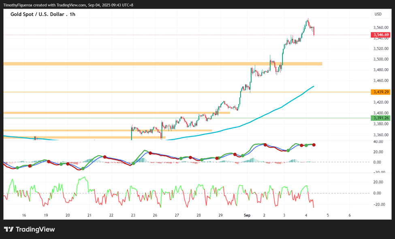
Task: Click the 3,400.00 price axis value
Action: 381,113
